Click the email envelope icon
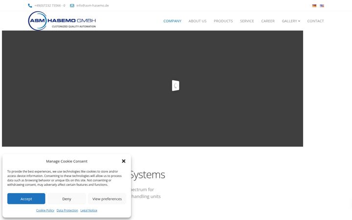 pos(72,5)
